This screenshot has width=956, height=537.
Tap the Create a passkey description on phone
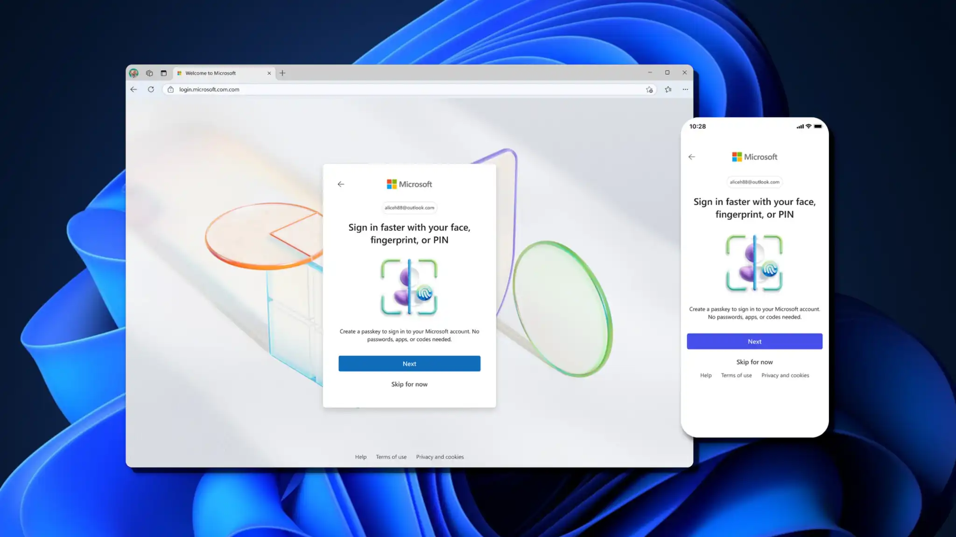tap(755, 313)
